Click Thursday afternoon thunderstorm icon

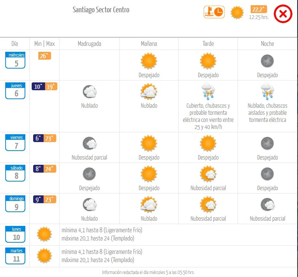pos(208,91)
